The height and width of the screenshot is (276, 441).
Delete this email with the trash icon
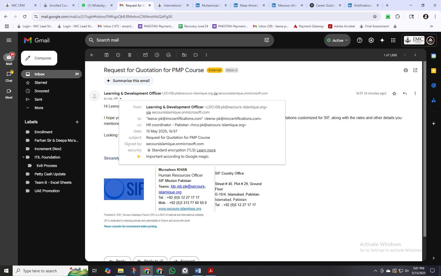(x=130, y=55)
